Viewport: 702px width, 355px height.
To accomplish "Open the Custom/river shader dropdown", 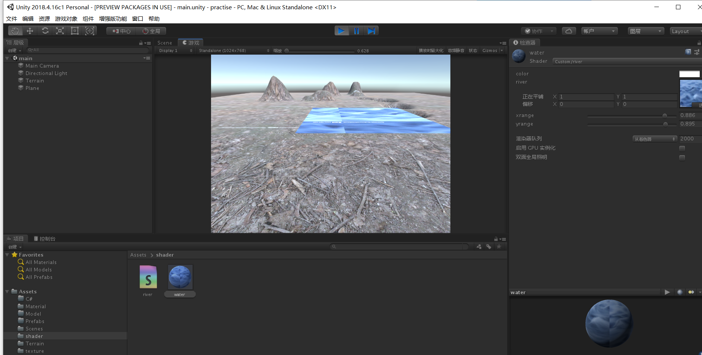I will click(625, 61).
